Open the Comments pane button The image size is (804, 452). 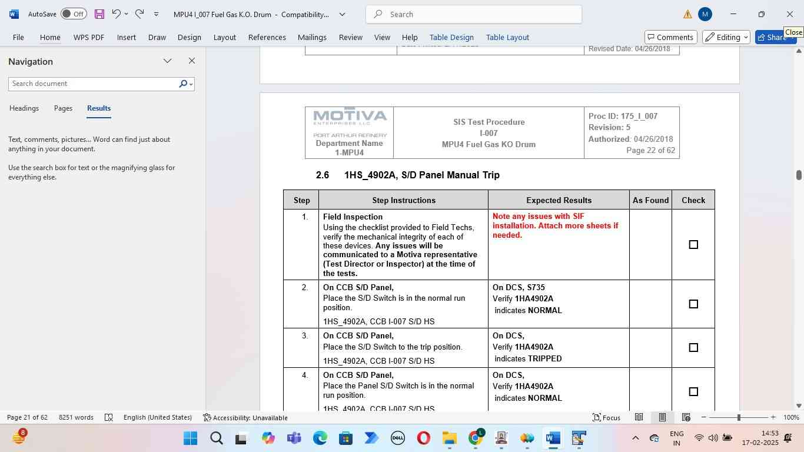pos(671,37)
